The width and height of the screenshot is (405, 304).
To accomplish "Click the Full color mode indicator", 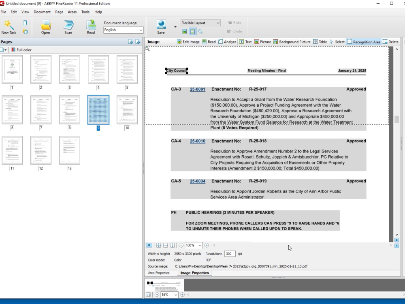I will point(21,50).
